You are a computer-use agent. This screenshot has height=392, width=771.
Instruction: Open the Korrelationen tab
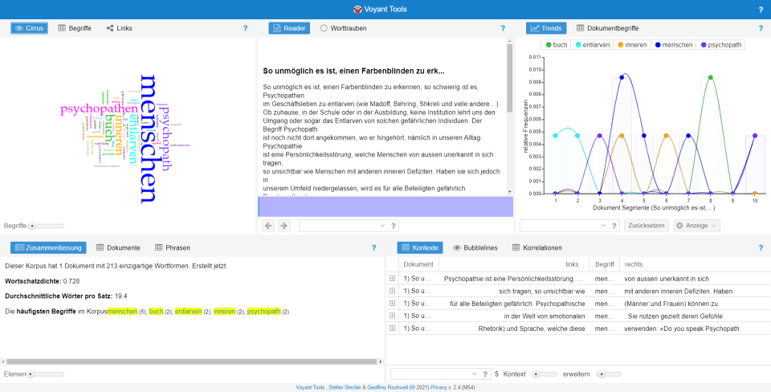(x=537, y=248)
